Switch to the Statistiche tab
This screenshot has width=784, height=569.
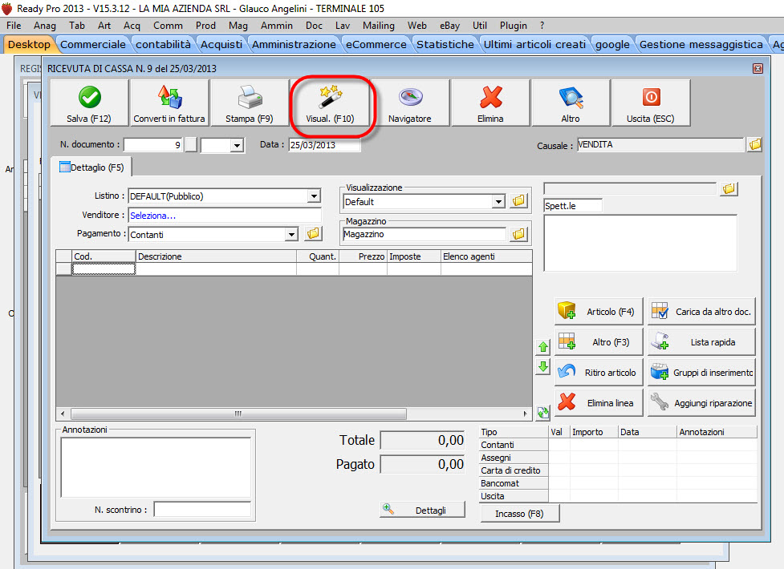[x=445, y=44]
